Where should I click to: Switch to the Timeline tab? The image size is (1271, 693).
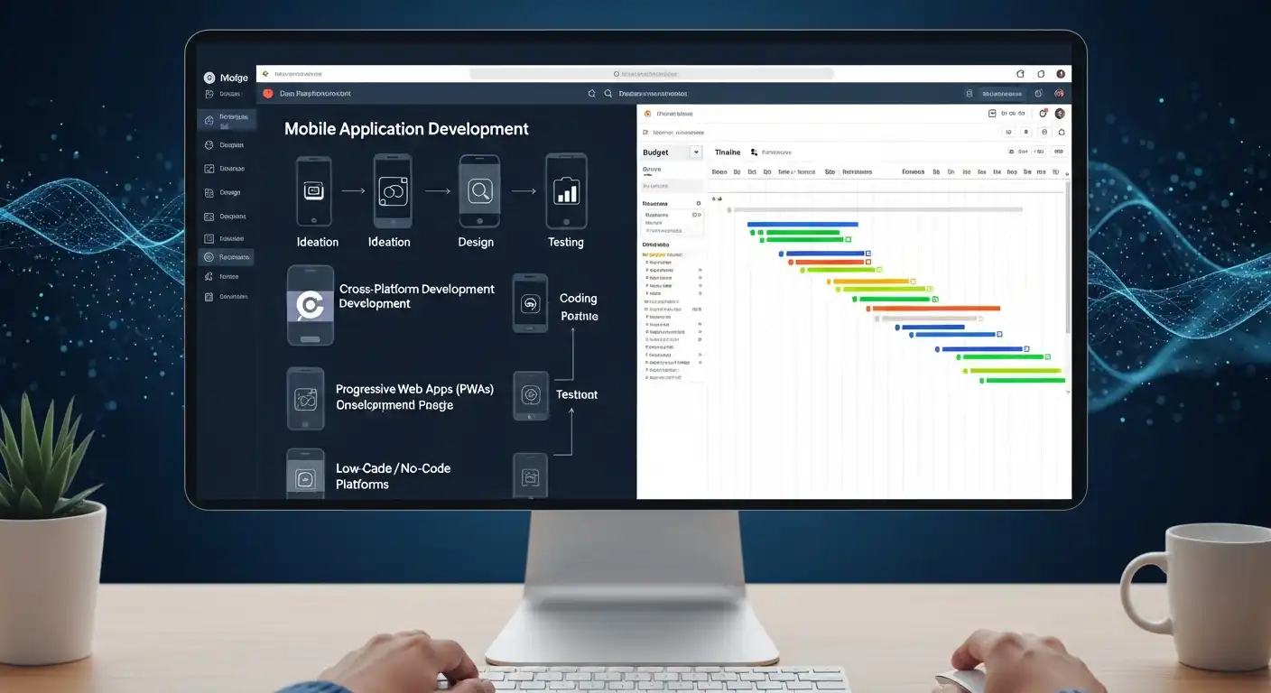coord(727,152)
